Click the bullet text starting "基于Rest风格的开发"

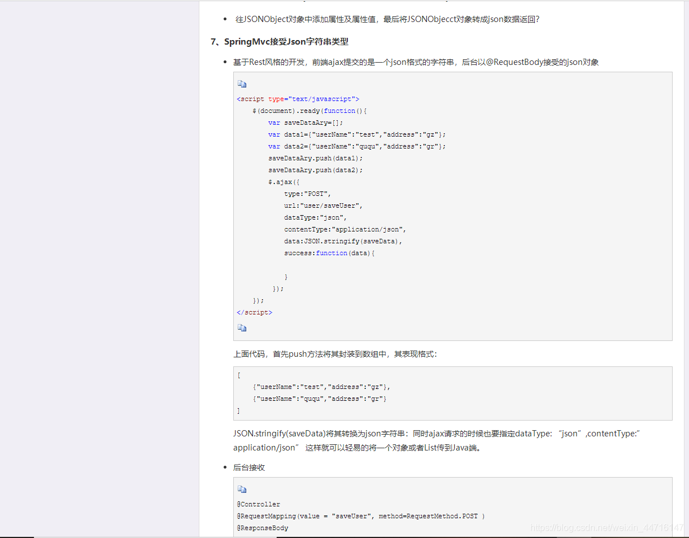coord(416,62)
